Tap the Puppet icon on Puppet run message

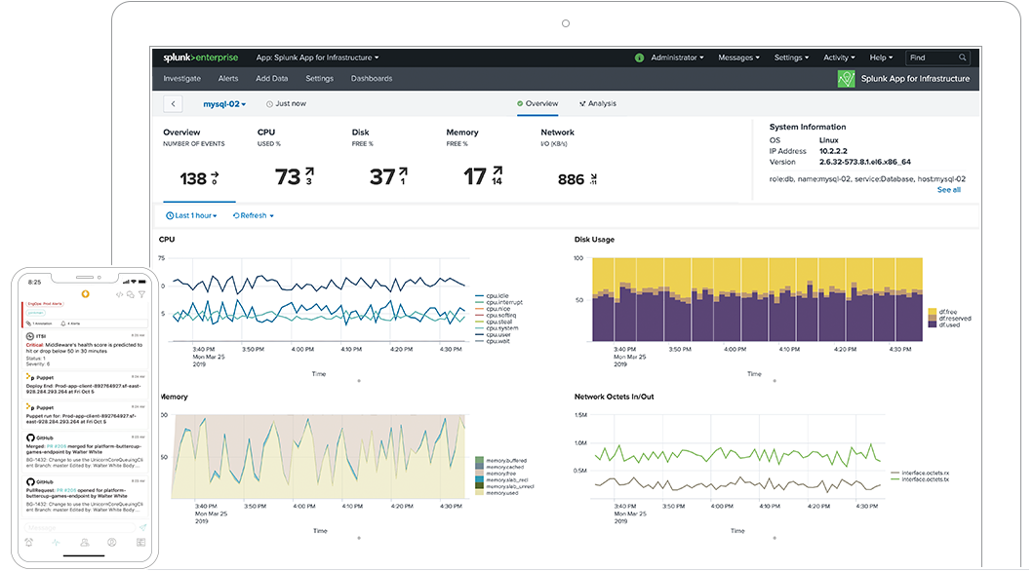(x=29, y=407)
